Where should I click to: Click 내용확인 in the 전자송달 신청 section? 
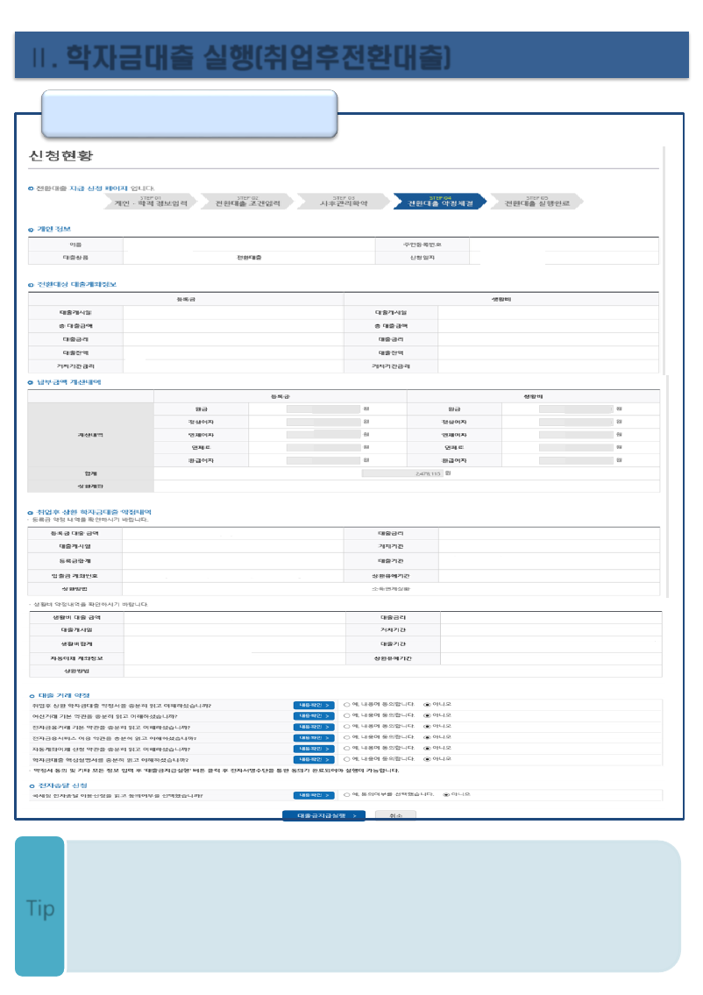pyautogui.click(x=314, y=795)
